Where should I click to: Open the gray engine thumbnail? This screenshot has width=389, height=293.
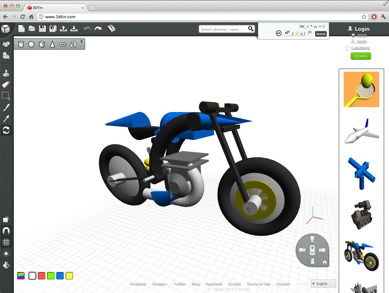[x=361, y=215]
